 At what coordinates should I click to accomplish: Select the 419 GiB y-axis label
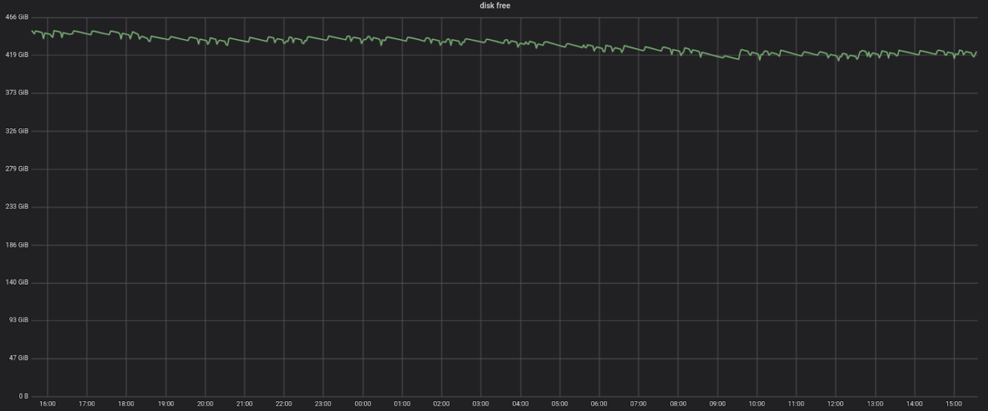click(x=18, y=55)
